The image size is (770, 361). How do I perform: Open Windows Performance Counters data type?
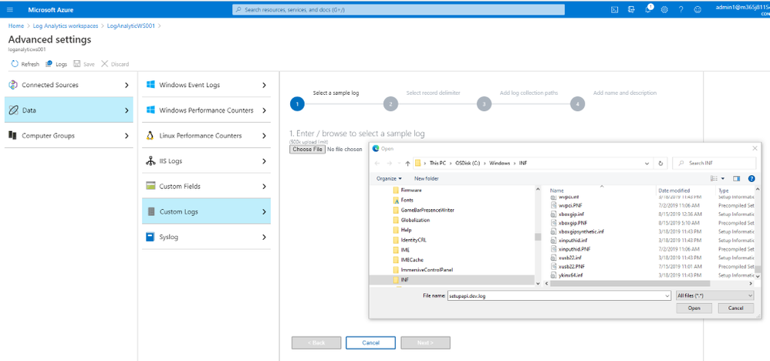(x=206, y=110)
